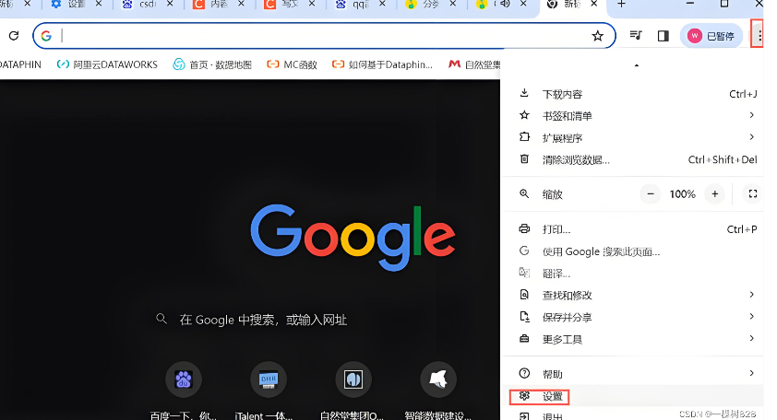Image resolution: width=777 pixels, height=420 pixels.
Task: Focus the browser address bar
Action: click(x=325, y=36)
